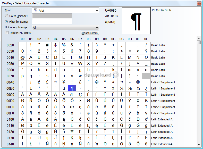Pick the section sign § character
203x149 pixels.
tap(80, 82)
